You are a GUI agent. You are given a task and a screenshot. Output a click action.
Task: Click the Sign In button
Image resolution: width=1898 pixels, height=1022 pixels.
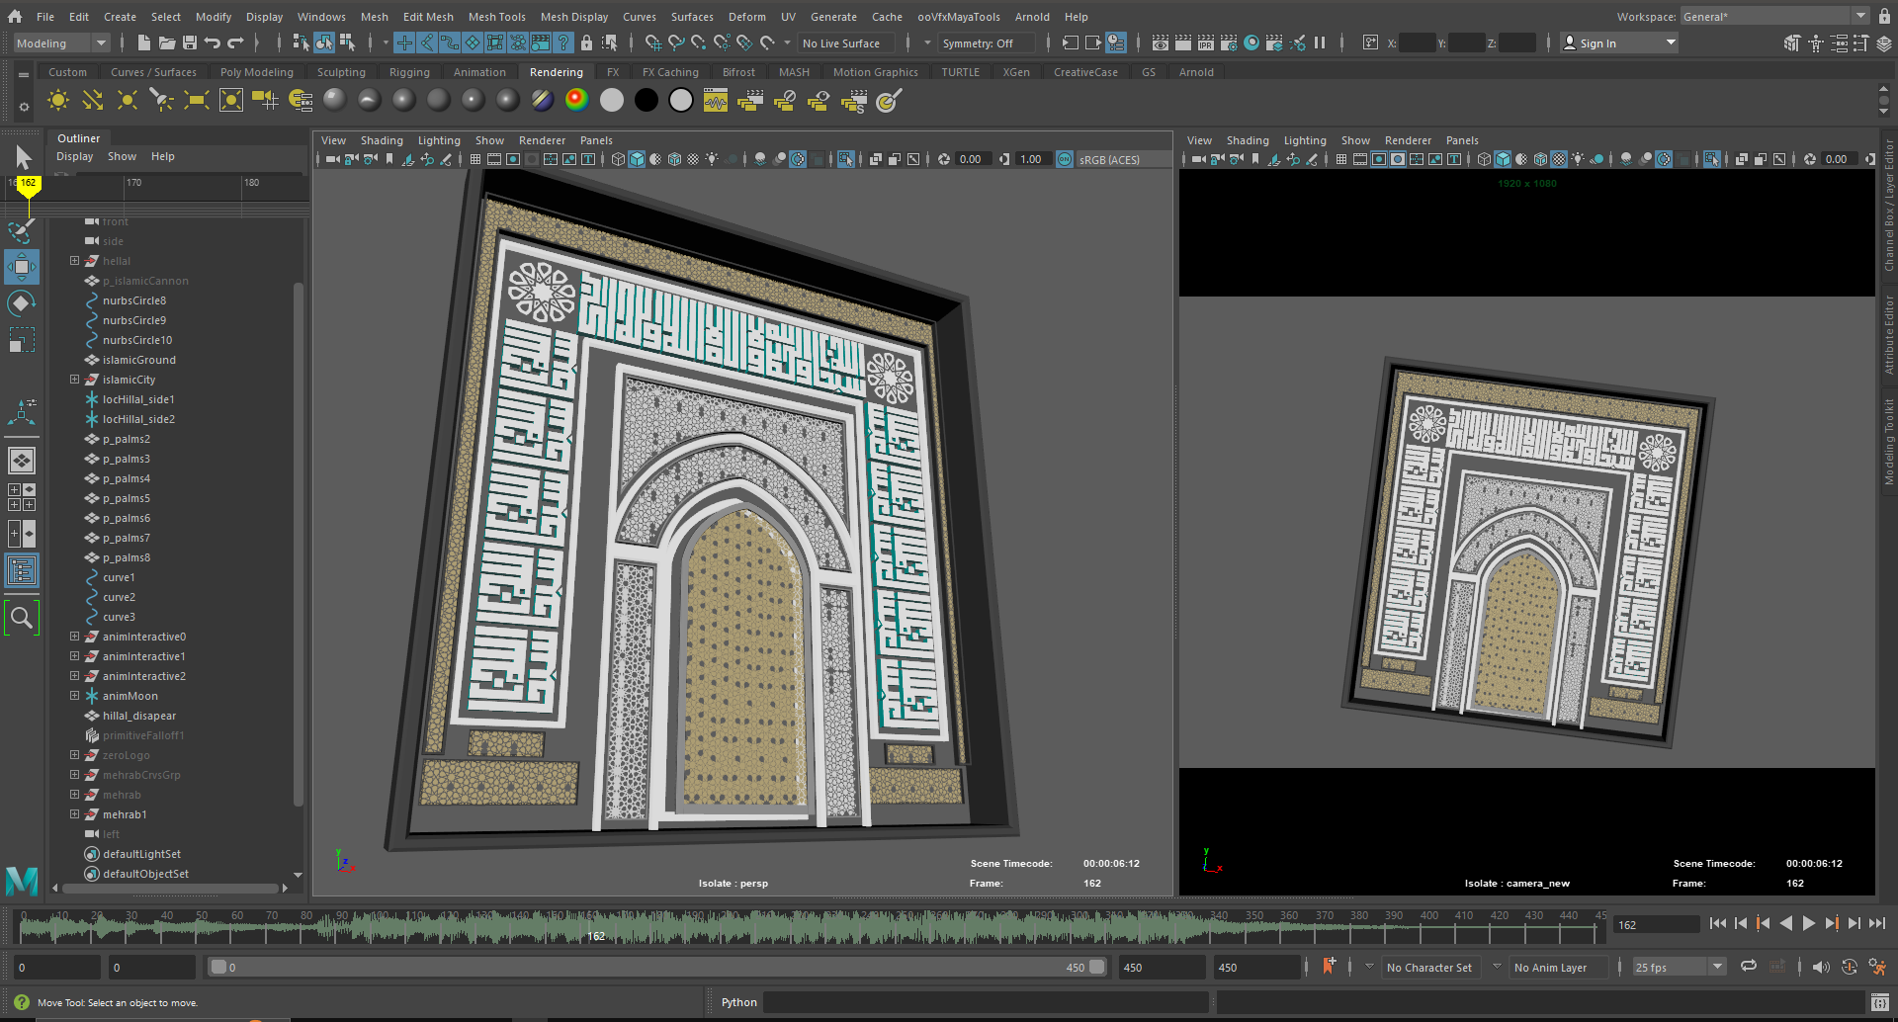(1596, 43)
